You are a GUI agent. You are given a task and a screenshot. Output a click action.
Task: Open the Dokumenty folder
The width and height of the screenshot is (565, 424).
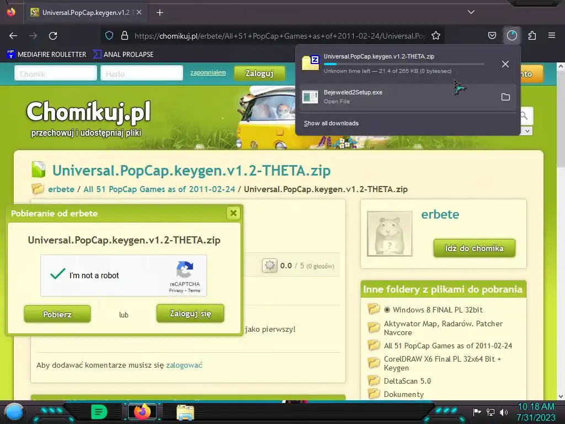(403, 394)
